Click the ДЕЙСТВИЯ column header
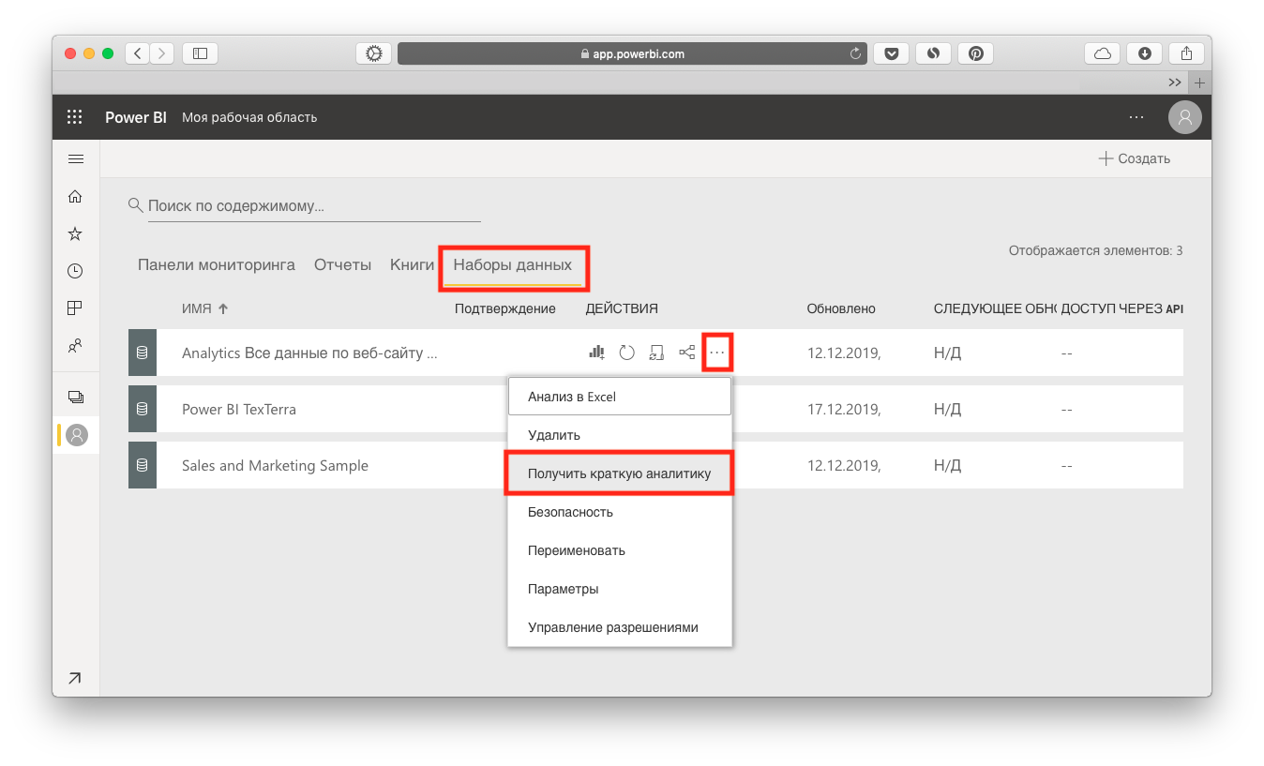1264x766 pixels. 622,308
